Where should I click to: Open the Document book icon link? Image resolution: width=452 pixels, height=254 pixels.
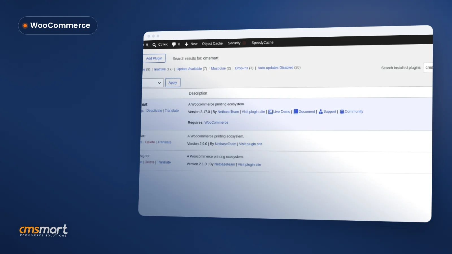click(x=296, y=111)
